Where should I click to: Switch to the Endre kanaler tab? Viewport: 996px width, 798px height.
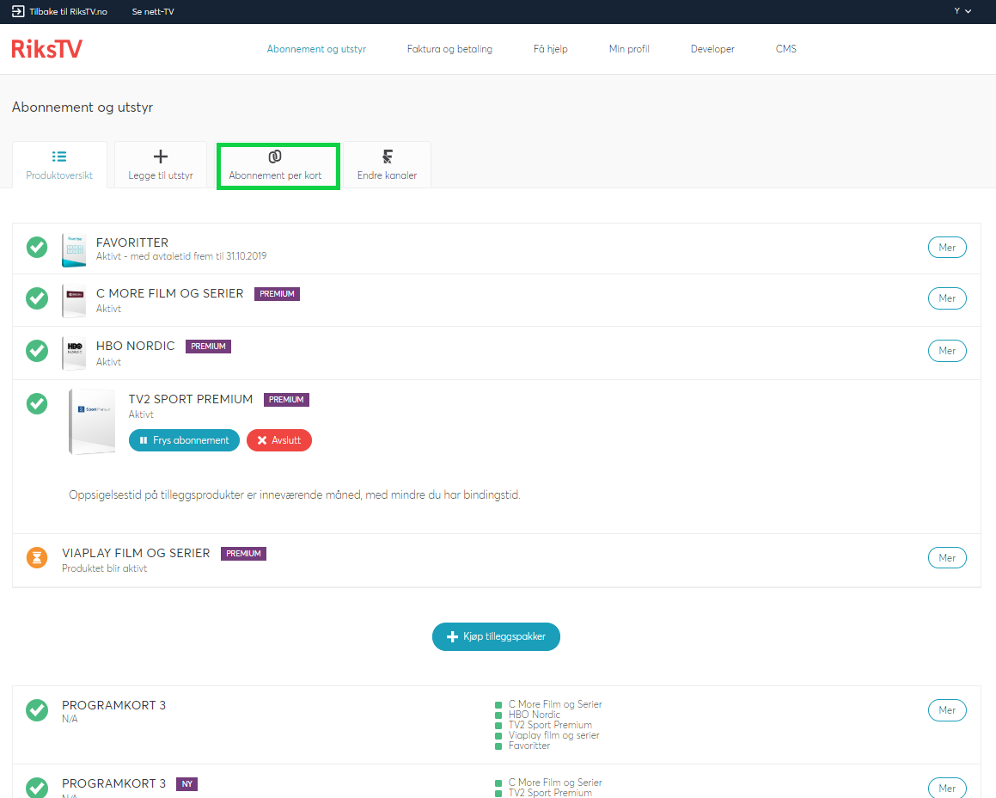click(x=387, y=165)
